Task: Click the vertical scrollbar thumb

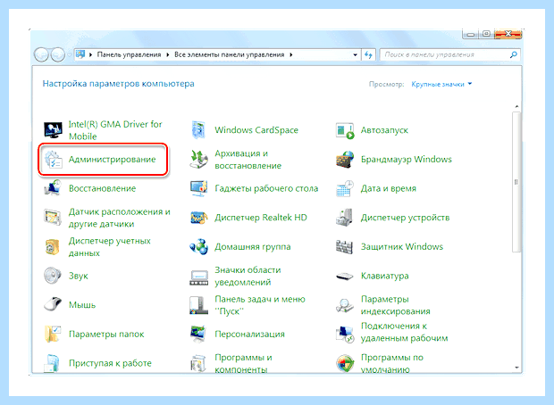Action: pyautogui.click(x=516, y=182)
